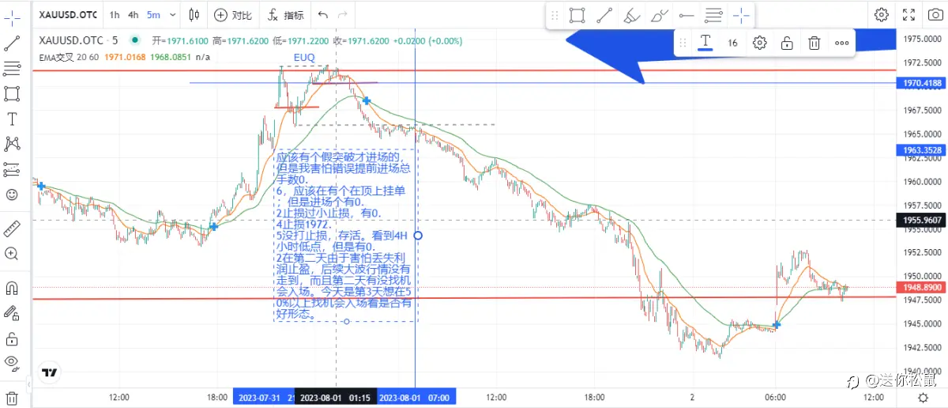
Task: Click the 1948.8900 current price label
Action: [921, 288]
